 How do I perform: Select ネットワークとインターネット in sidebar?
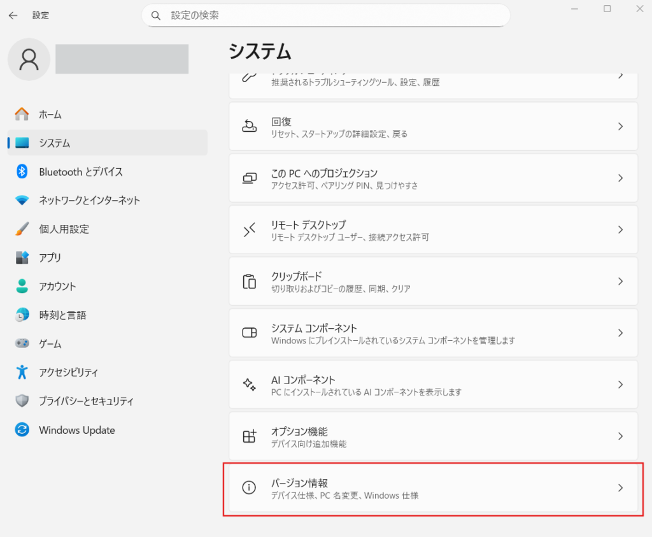click(89, 201)
